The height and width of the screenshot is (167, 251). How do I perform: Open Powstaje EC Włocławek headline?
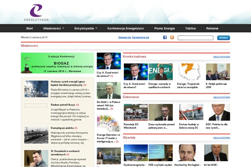click(131, 126)
